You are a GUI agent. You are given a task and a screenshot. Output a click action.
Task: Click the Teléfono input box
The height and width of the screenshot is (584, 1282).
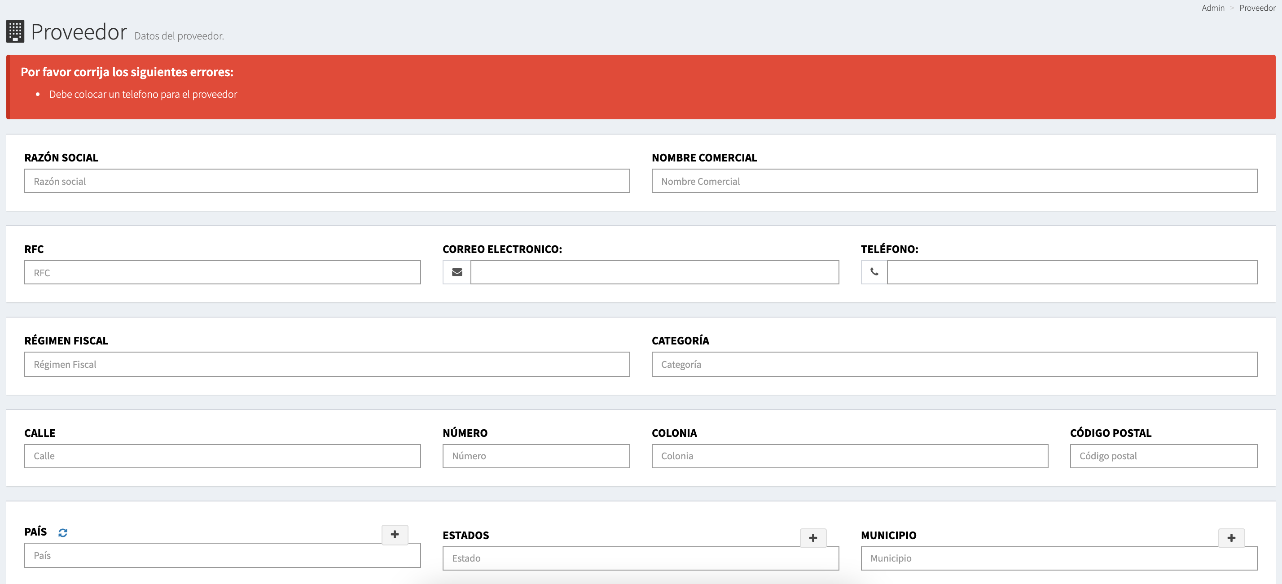click(x=1071, y=273)
